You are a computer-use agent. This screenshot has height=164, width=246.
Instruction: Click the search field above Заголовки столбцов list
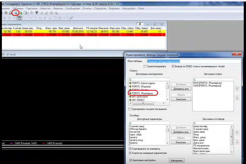(213, 123)
